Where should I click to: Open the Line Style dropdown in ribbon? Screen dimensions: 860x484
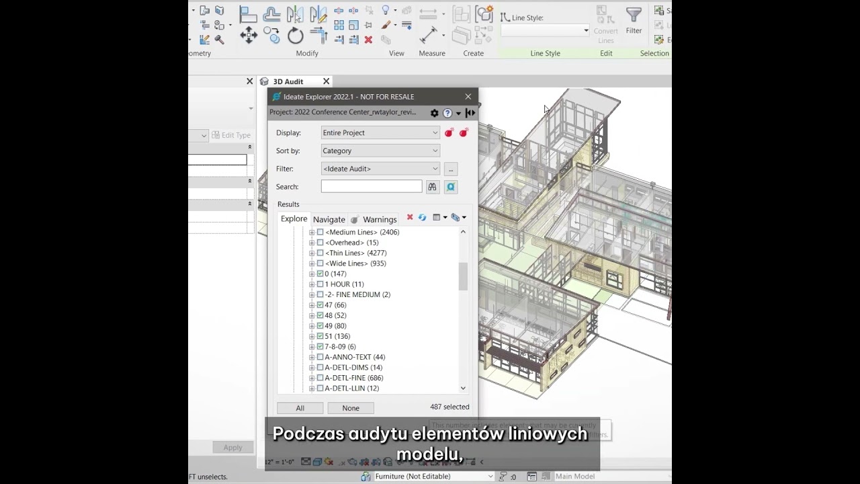click(x=545, y=30)
